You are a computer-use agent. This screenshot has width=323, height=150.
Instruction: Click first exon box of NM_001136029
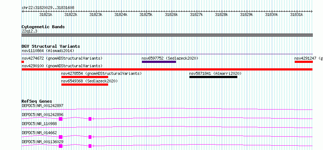61,146
